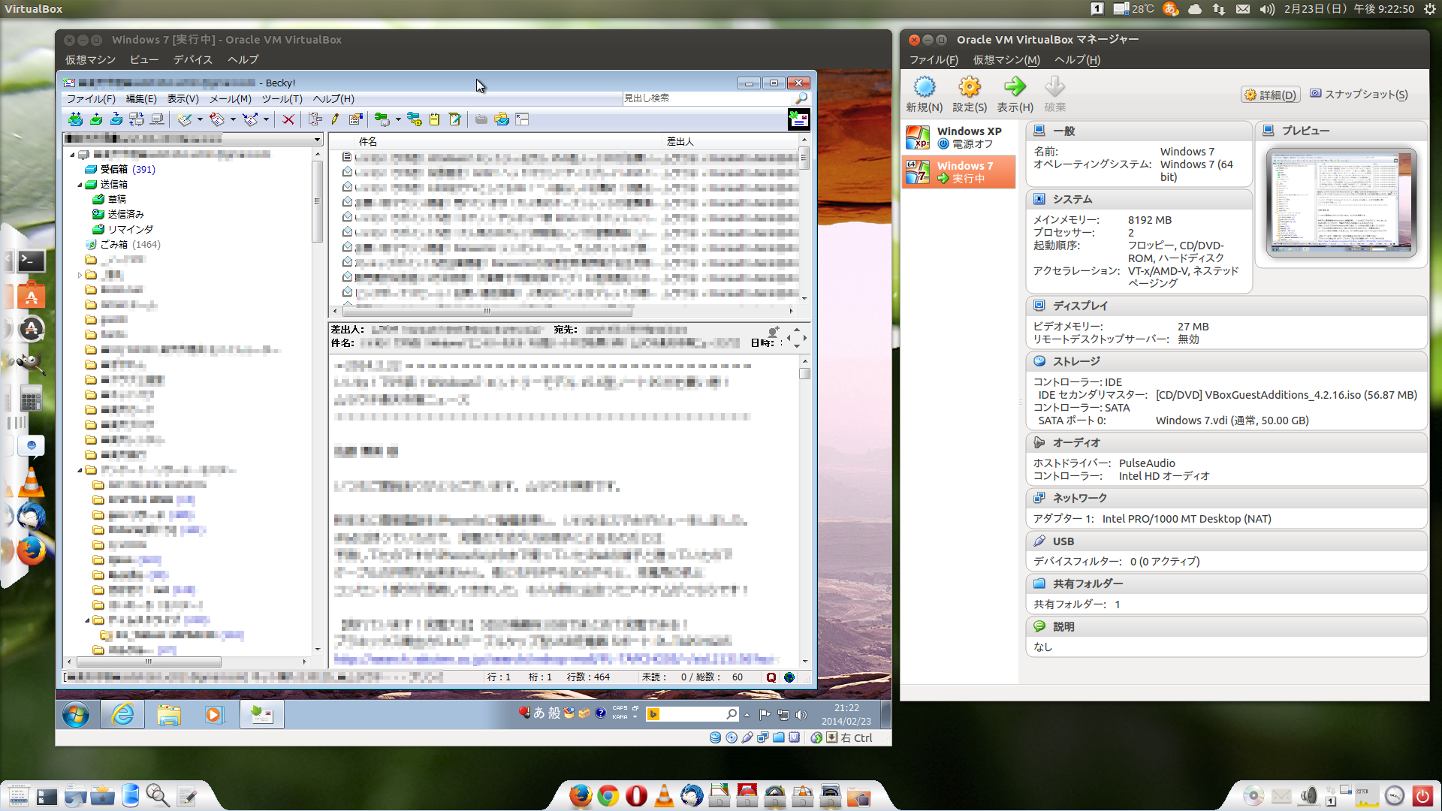Click the pane layout toggle toolbar icon
Screen dimensions: 1442x811
pos(523,119)
